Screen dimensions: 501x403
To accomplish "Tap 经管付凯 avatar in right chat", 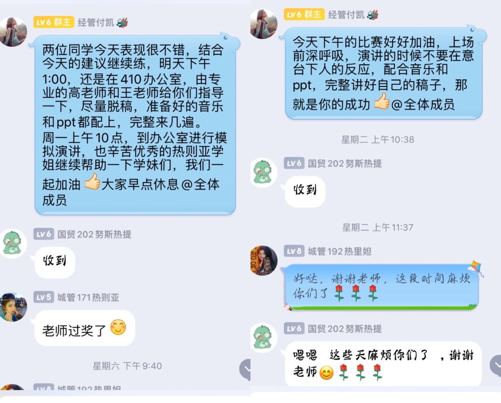I will [x=264, y=24].
